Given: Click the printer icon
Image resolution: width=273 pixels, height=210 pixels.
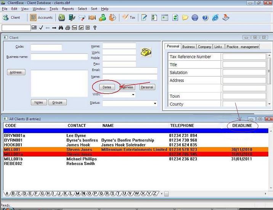Looking at the screenshot, I should pyautogui.click(x=67, y=27).
